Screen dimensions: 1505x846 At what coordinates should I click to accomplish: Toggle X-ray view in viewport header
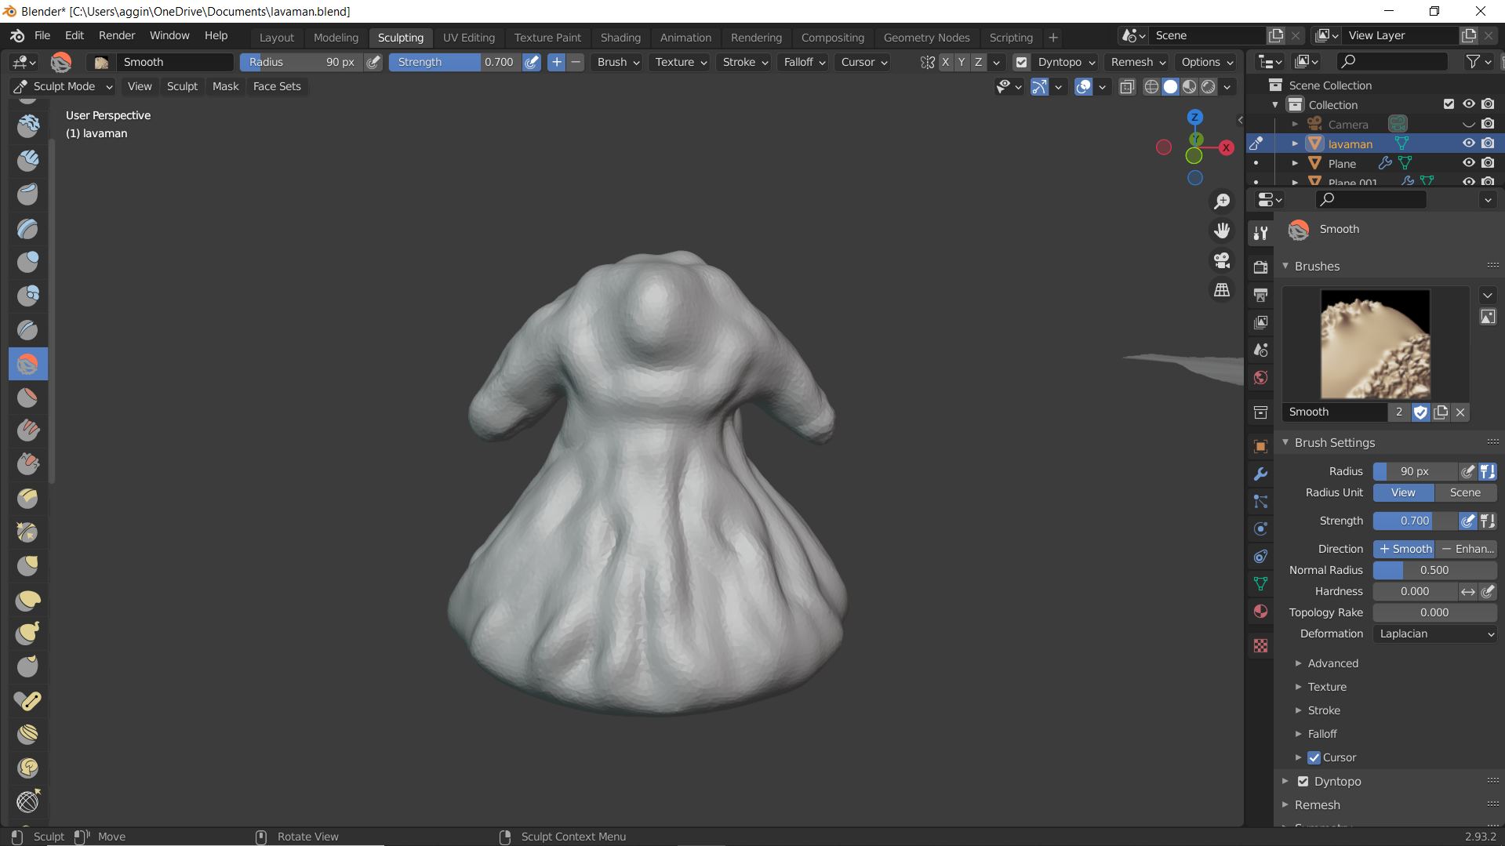(x=1127, y=87)
